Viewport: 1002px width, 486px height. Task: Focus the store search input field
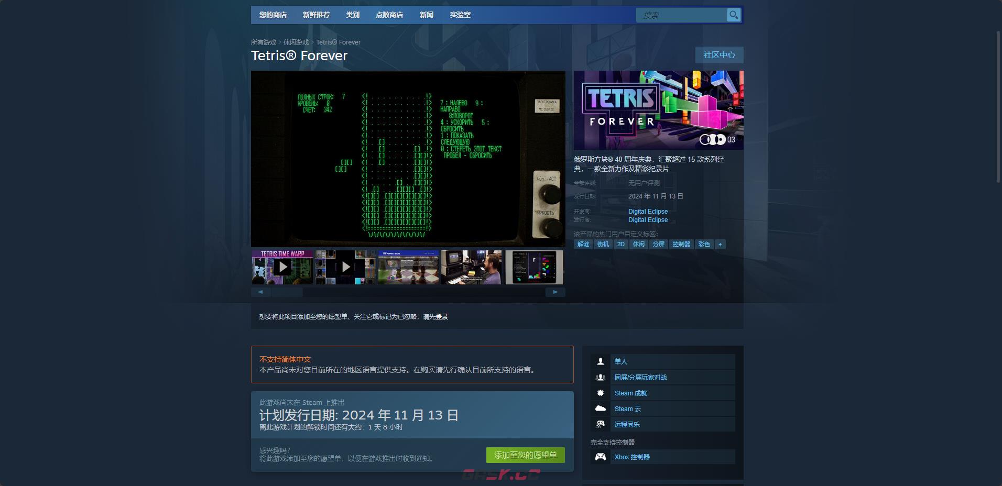coord(680,15)
